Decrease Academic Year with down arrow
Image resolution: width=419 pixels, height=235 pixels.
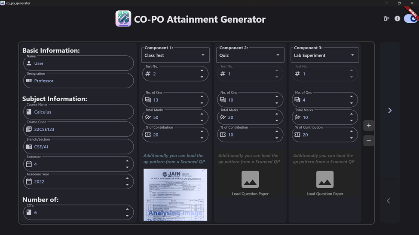point(127,185)
